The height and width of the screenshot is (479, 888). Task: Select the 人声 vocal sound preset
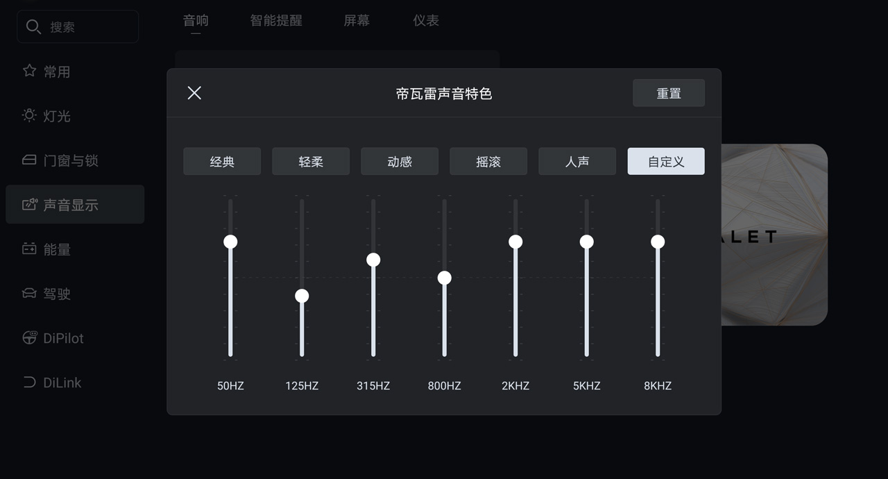point(577,161)
